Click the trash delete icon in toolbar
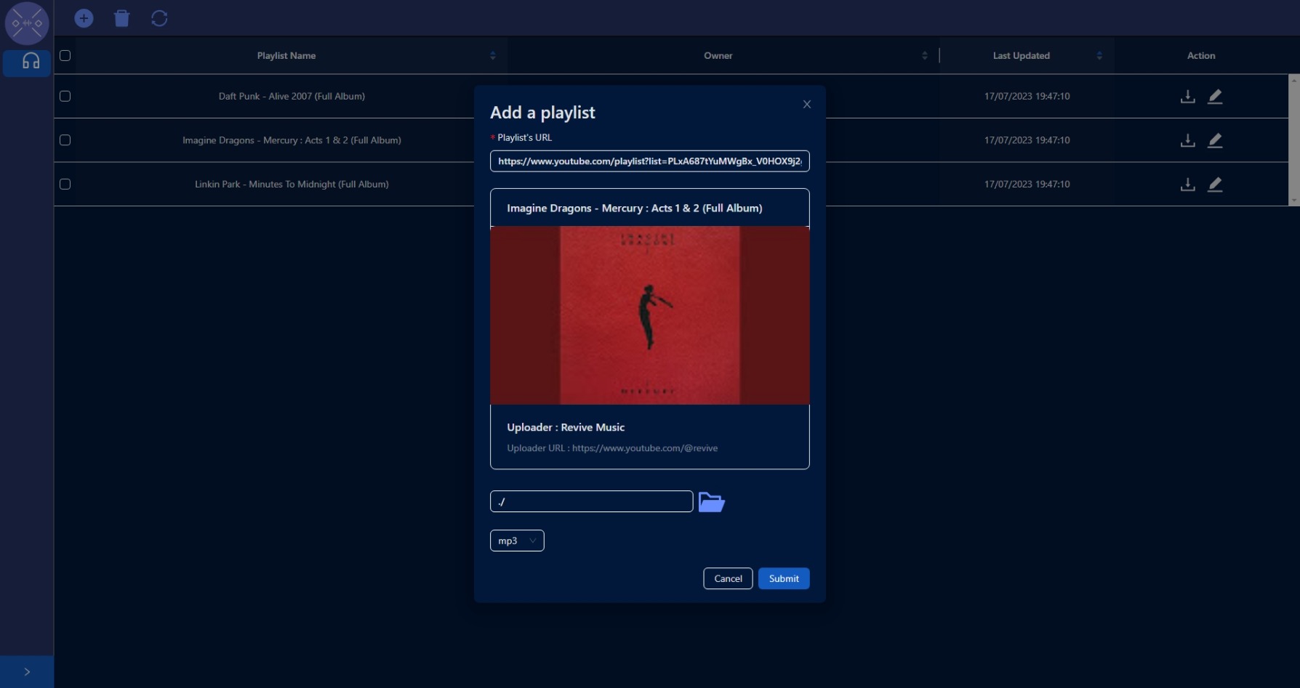 coord(122,18)
